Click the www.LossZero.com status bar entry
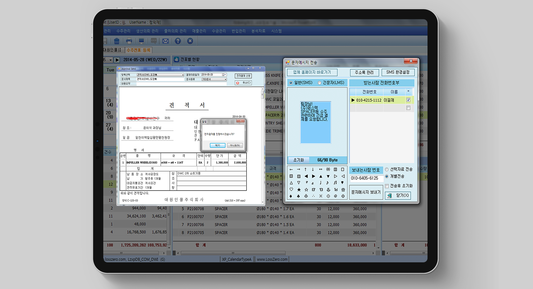Viewport: 533px width, 289px height. [272, 260]
